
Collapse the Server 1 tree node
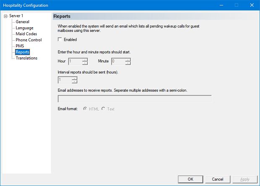[5, 16]
